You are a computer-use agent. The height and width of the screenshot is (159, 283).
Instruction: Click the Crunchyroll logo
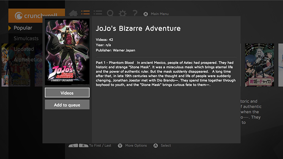[x=35, y=16]
